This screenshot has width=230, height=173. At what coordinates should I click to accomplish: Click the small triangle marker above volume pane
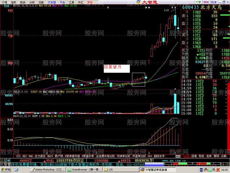pos(175,89)
